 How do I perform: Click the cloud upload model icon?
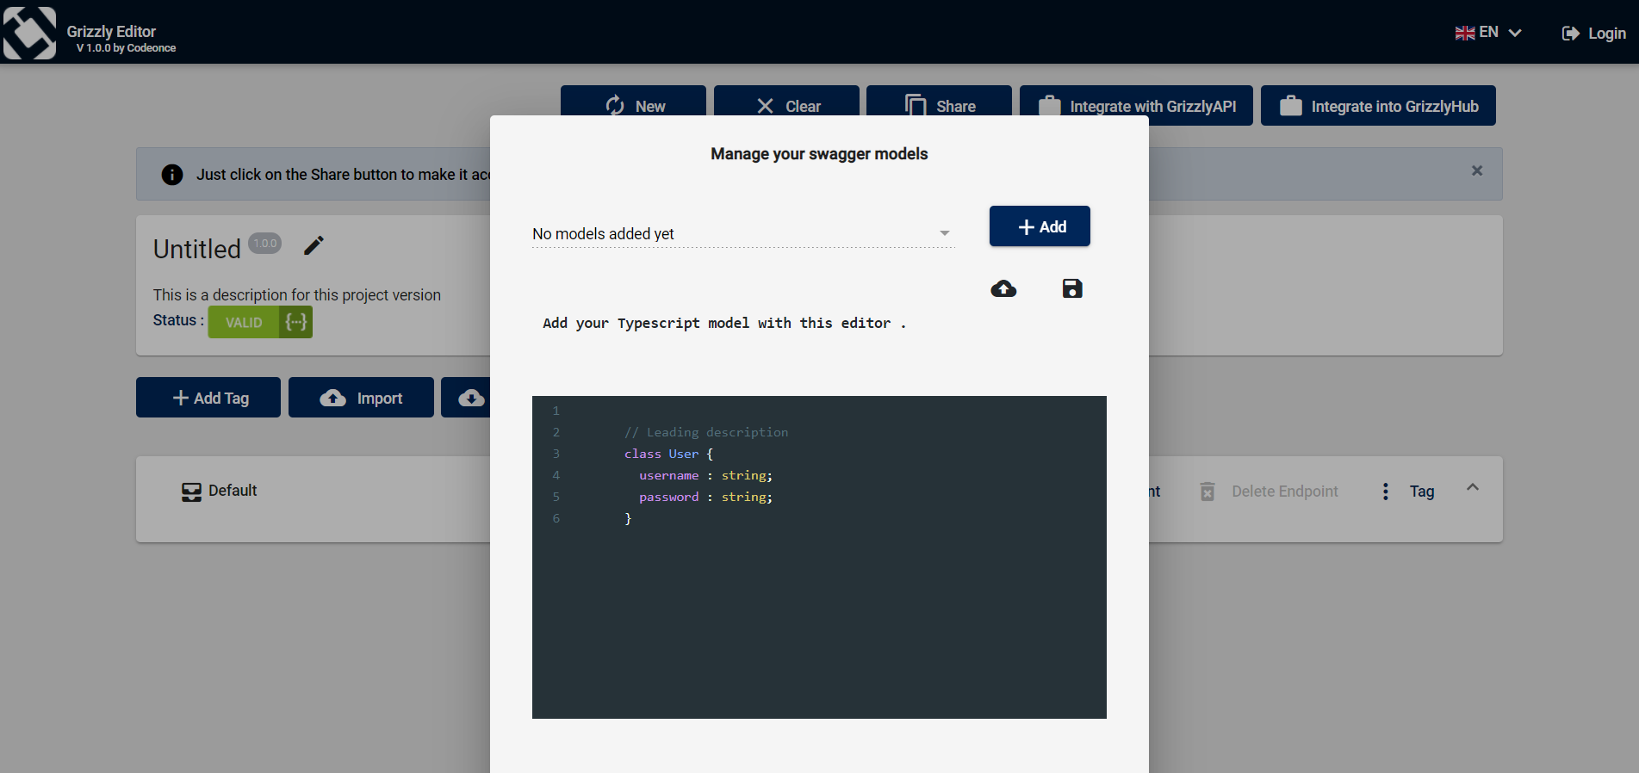1003,288
